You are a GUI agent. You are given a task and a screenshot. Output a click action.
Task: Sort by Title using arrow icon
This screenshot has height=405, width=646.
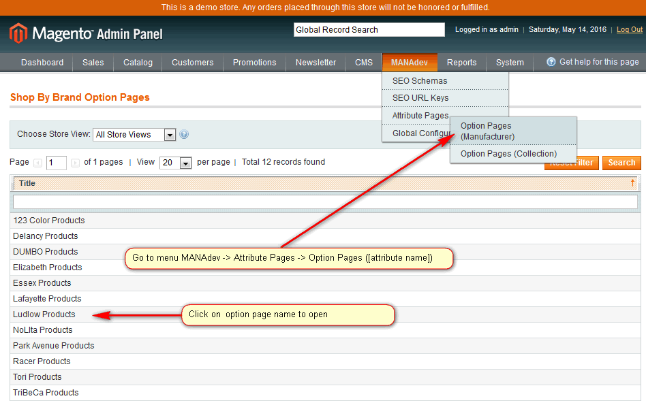[x=632, y=182]
